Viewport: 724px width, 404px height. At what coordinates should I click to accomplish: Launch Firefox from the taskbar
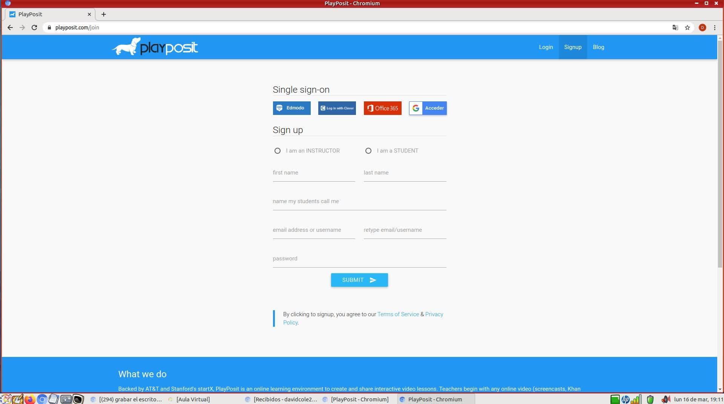click(x=30, y=399)
